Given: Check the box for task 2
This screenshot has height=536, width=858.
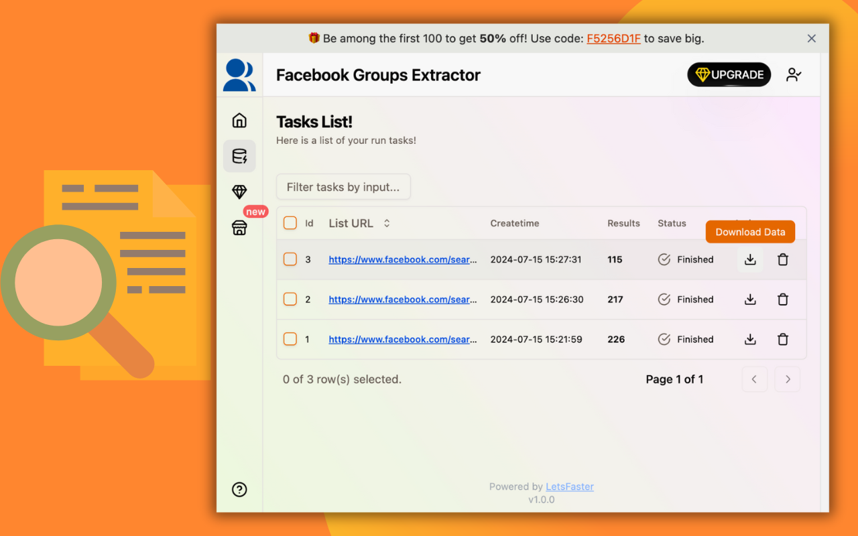Looking at the screenshot, I should pyautogui.click(x=290, y=299).
